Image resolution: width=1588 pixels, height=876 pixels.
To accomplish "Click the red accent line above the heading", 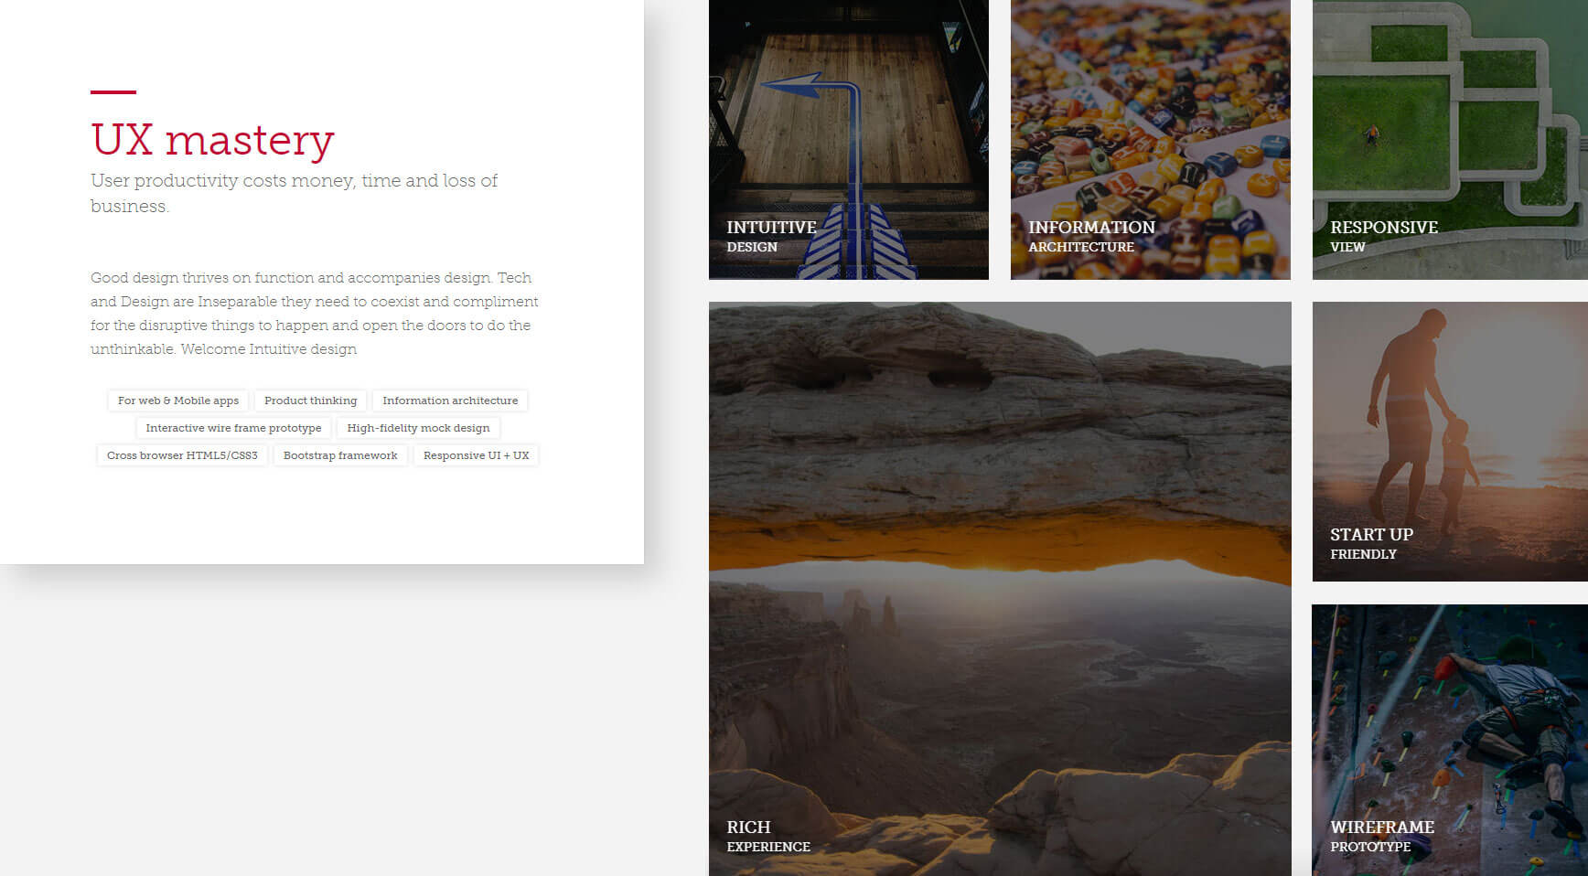I will [x=113, y=92].
